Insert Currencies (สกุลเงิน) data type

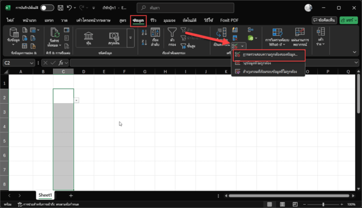click(x=114, y=38)
